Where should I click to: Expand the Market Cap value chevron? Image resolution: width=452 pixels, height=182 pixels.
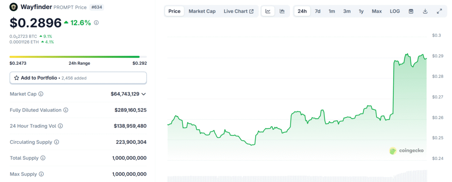143,94
